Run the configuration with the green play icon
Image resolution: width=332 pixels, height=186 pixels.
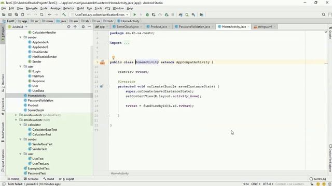(x=135, y=15)
